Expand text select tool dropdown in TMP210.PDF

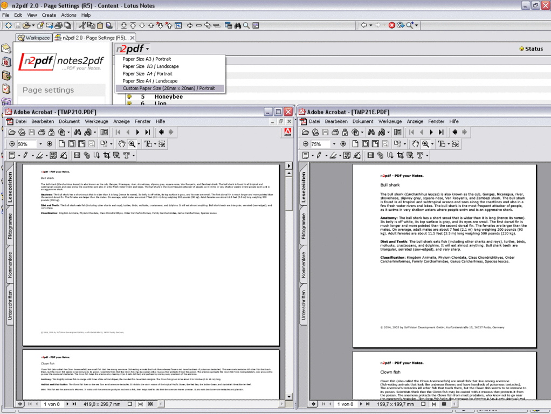click(155, 144)
